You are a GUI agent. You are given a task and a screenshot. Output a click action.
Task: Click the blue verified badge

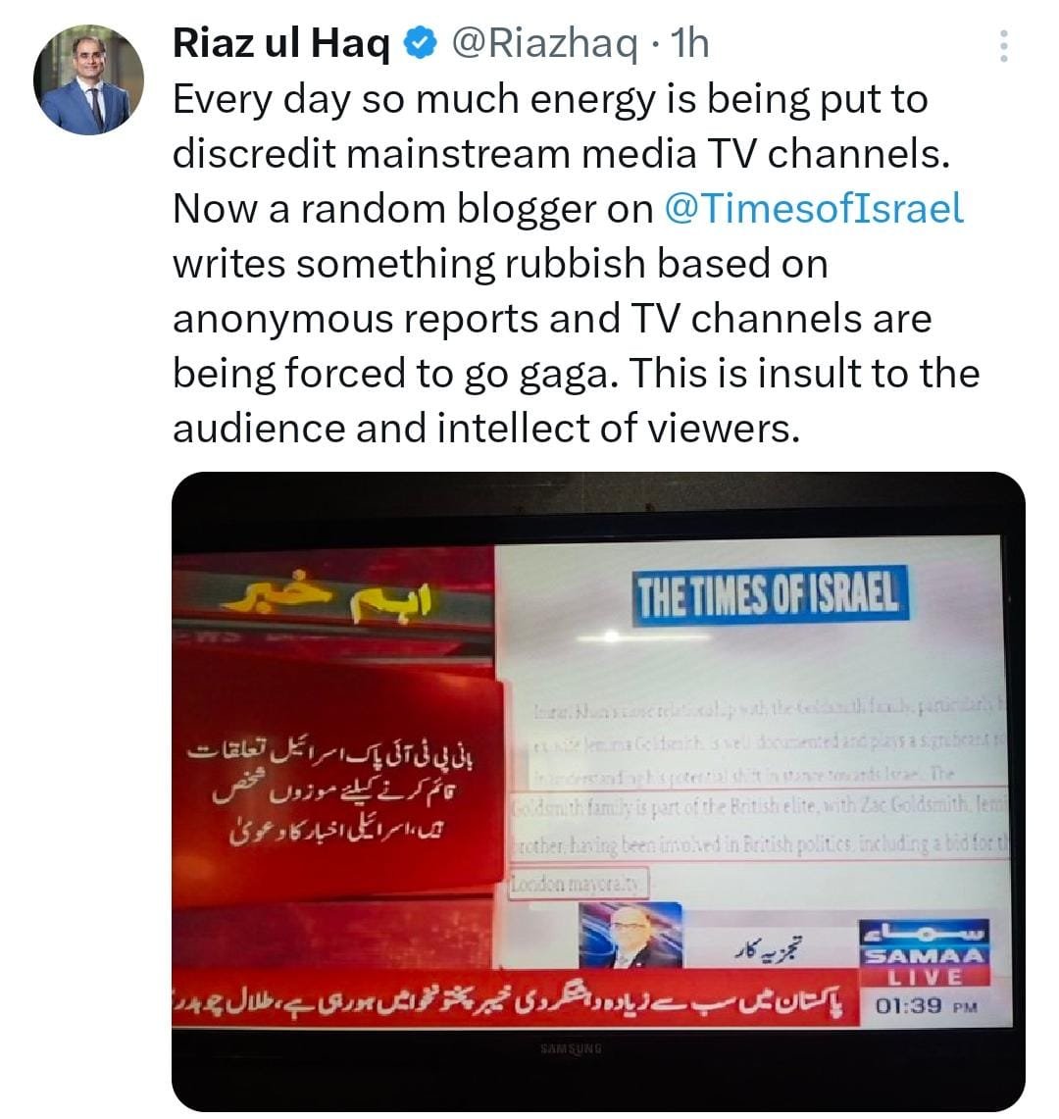tap(421, 43)
